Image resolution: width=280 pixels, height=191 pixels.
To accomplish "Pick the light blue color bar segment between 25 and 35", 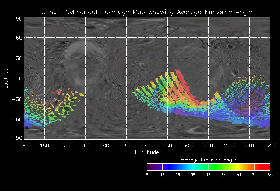I will 185,167.
